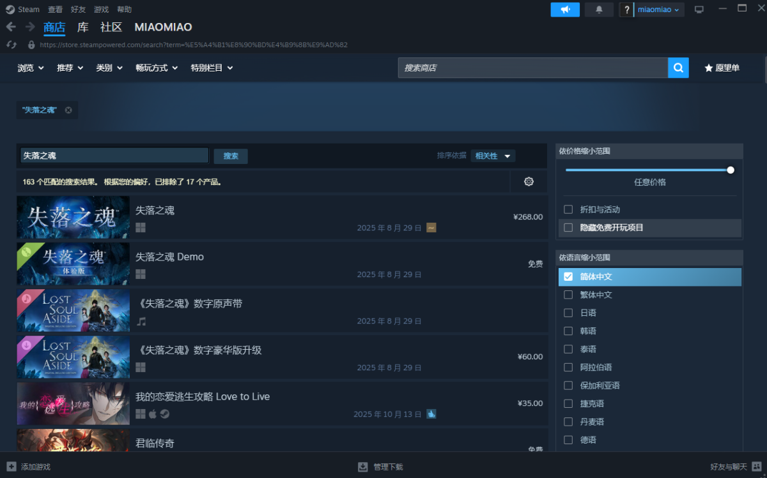Check the 日语 language checkbox
Image resolution: width=767 pixels, height=478 pixels.
(x=568, y=313)
